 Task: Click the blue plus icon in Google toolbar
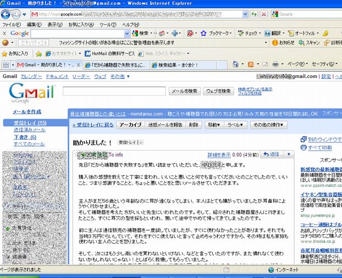[x=175, y=34]
